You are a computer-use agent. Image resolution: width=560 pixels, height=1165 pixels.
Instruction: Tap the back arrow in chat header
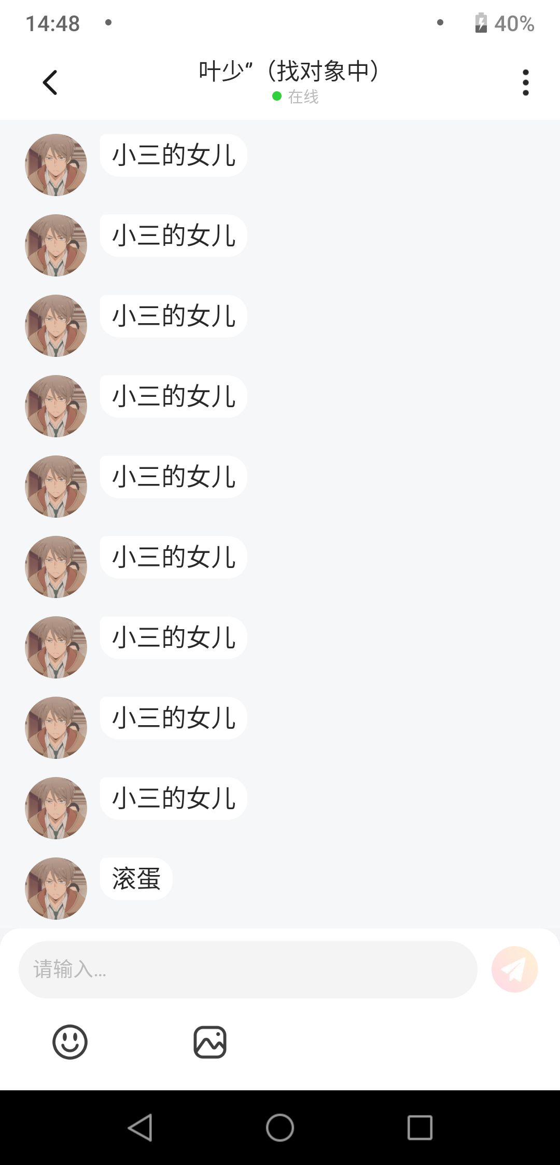coord(50,82)
